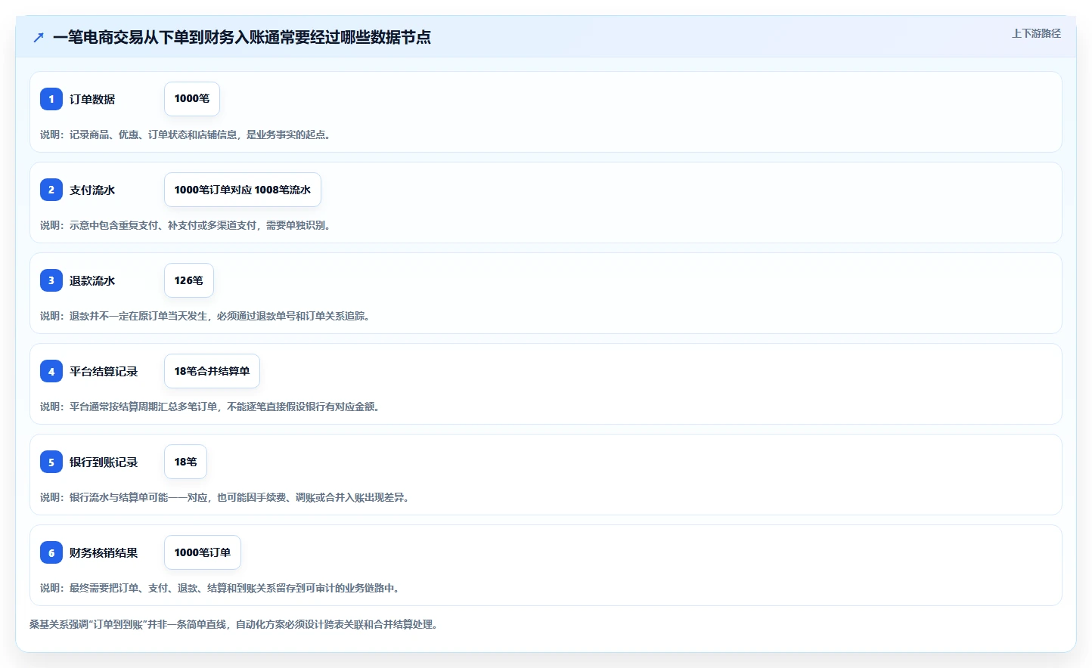Select the 订单数据 heading
Image resolution: width=1092 pixels, height=668 pixels.
pyautogui.click(x=92, y=99)
